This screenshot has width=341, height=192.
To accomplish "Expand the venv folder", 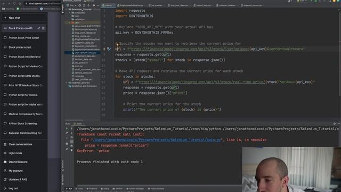I will point(70,22).
